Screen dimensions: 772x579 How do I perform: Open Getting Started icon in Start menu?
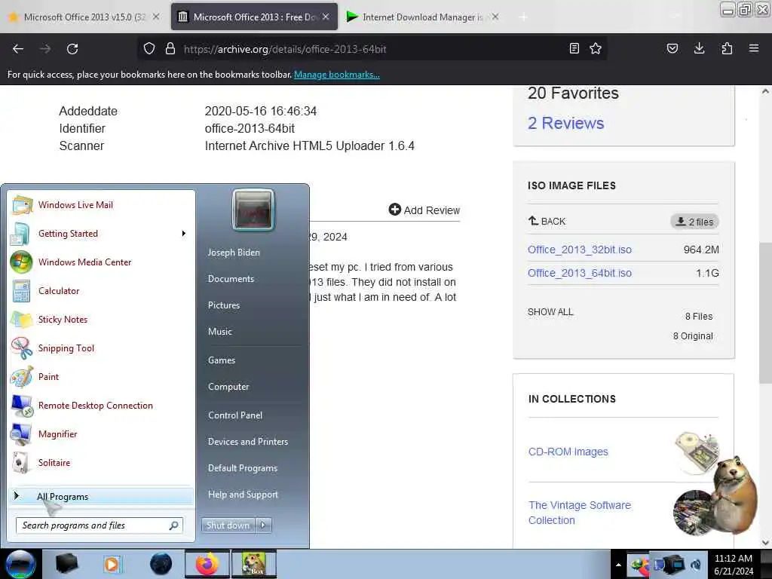[x=20, y=234]
